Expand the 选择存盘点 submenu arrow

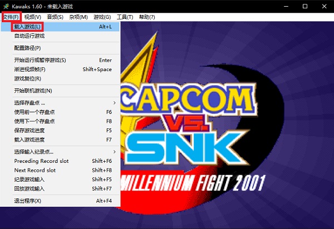[x=114, y=103]
